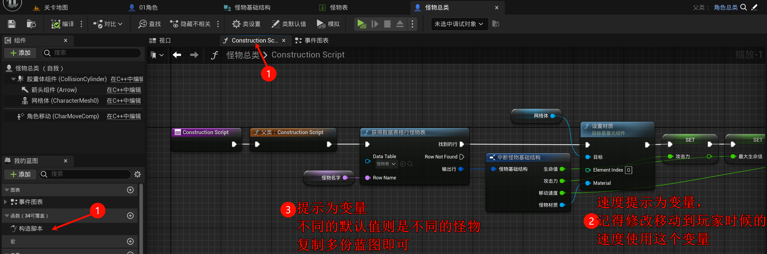Open the 未选中调试对象 debug dropdown
The image size is (767, 254).
pos(459,24)
